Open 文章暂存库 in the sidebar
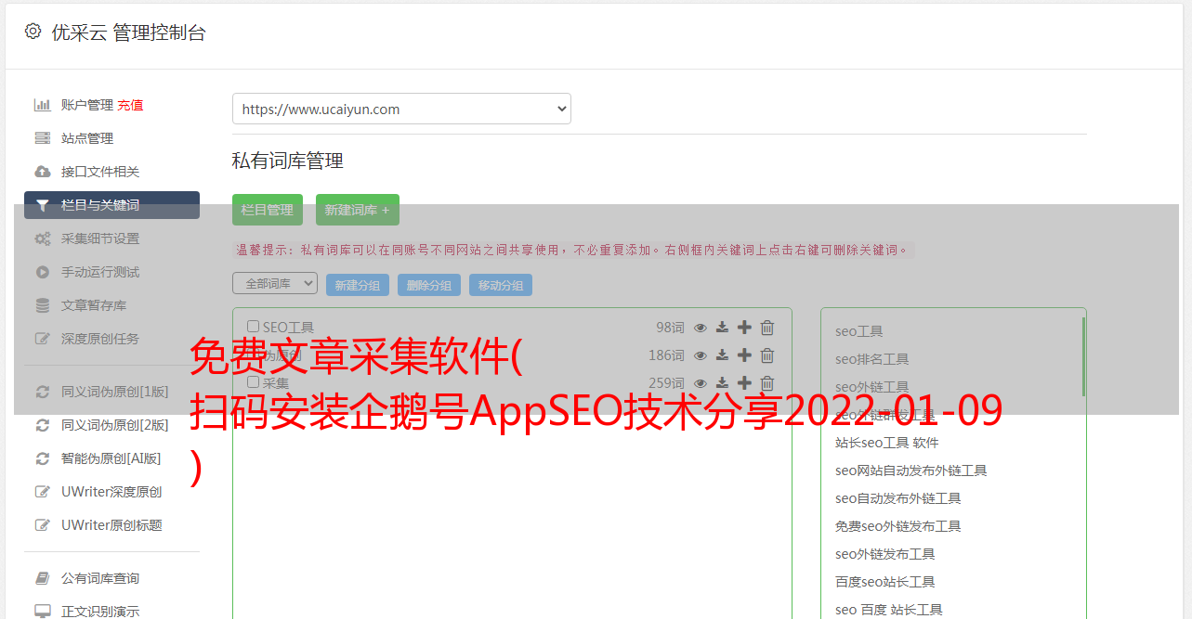 pos(94,305)
